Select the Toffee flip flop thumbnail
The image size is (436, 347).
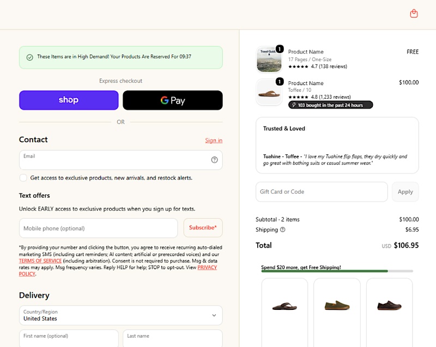(269, 92)
